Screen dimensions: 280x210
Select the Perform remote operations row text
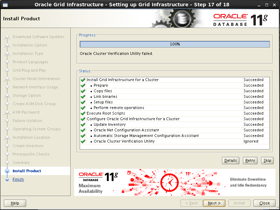(119, 108)
